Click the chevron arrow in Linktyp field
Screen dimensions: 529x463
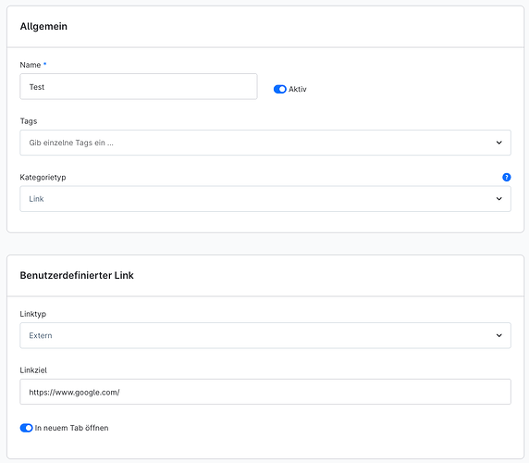tap(499, 336)
